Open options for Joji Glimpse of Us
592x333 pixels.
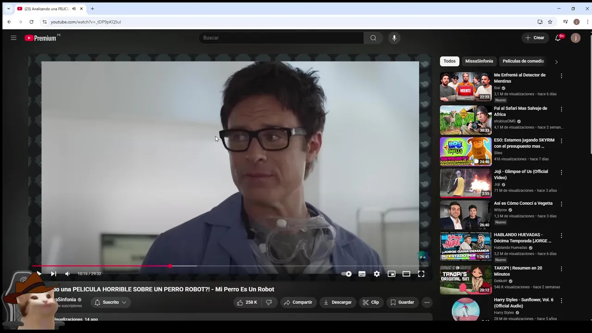561,172
